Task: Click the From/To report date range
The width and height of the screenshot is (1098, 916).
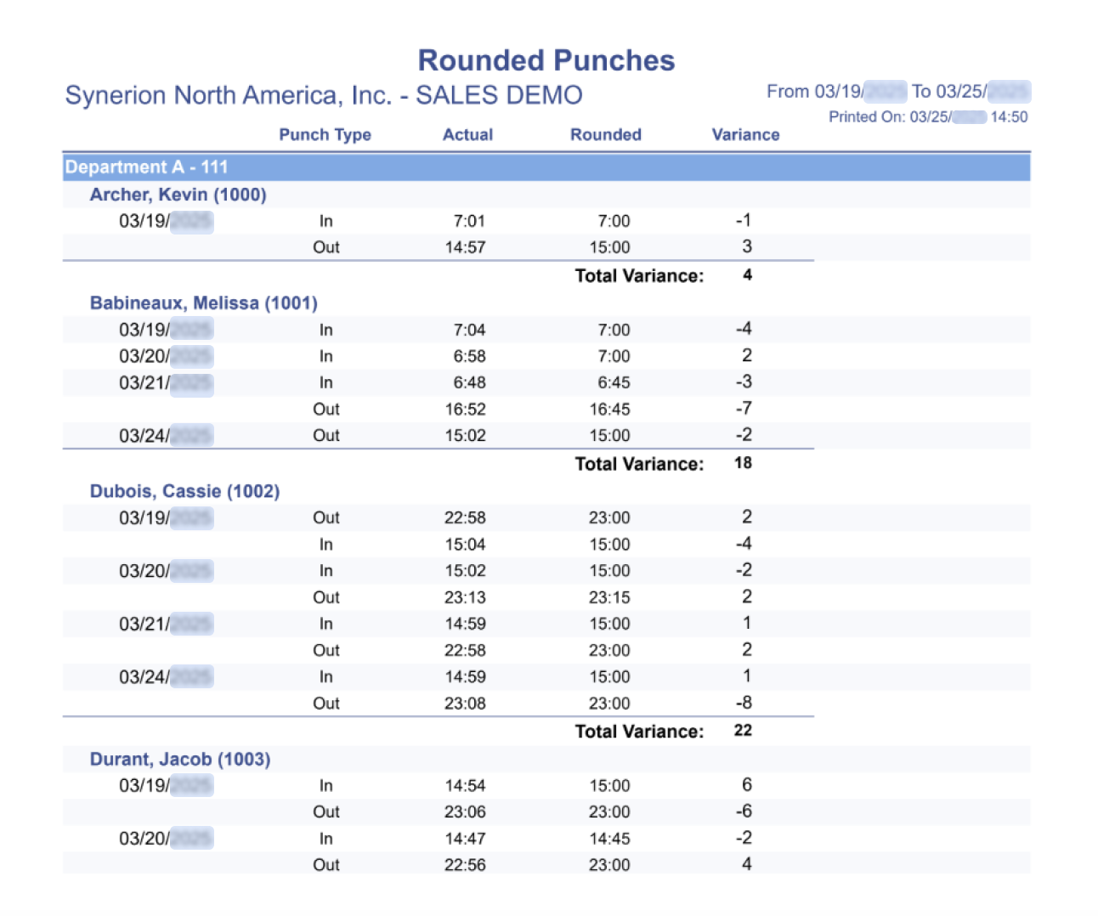Action: pos(897,92)
